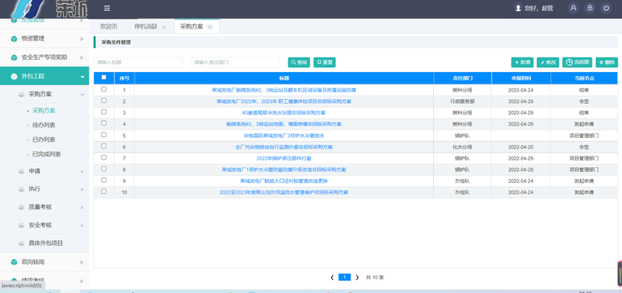
Task: Check the checkbox for row 7
Action: [104, 157]
